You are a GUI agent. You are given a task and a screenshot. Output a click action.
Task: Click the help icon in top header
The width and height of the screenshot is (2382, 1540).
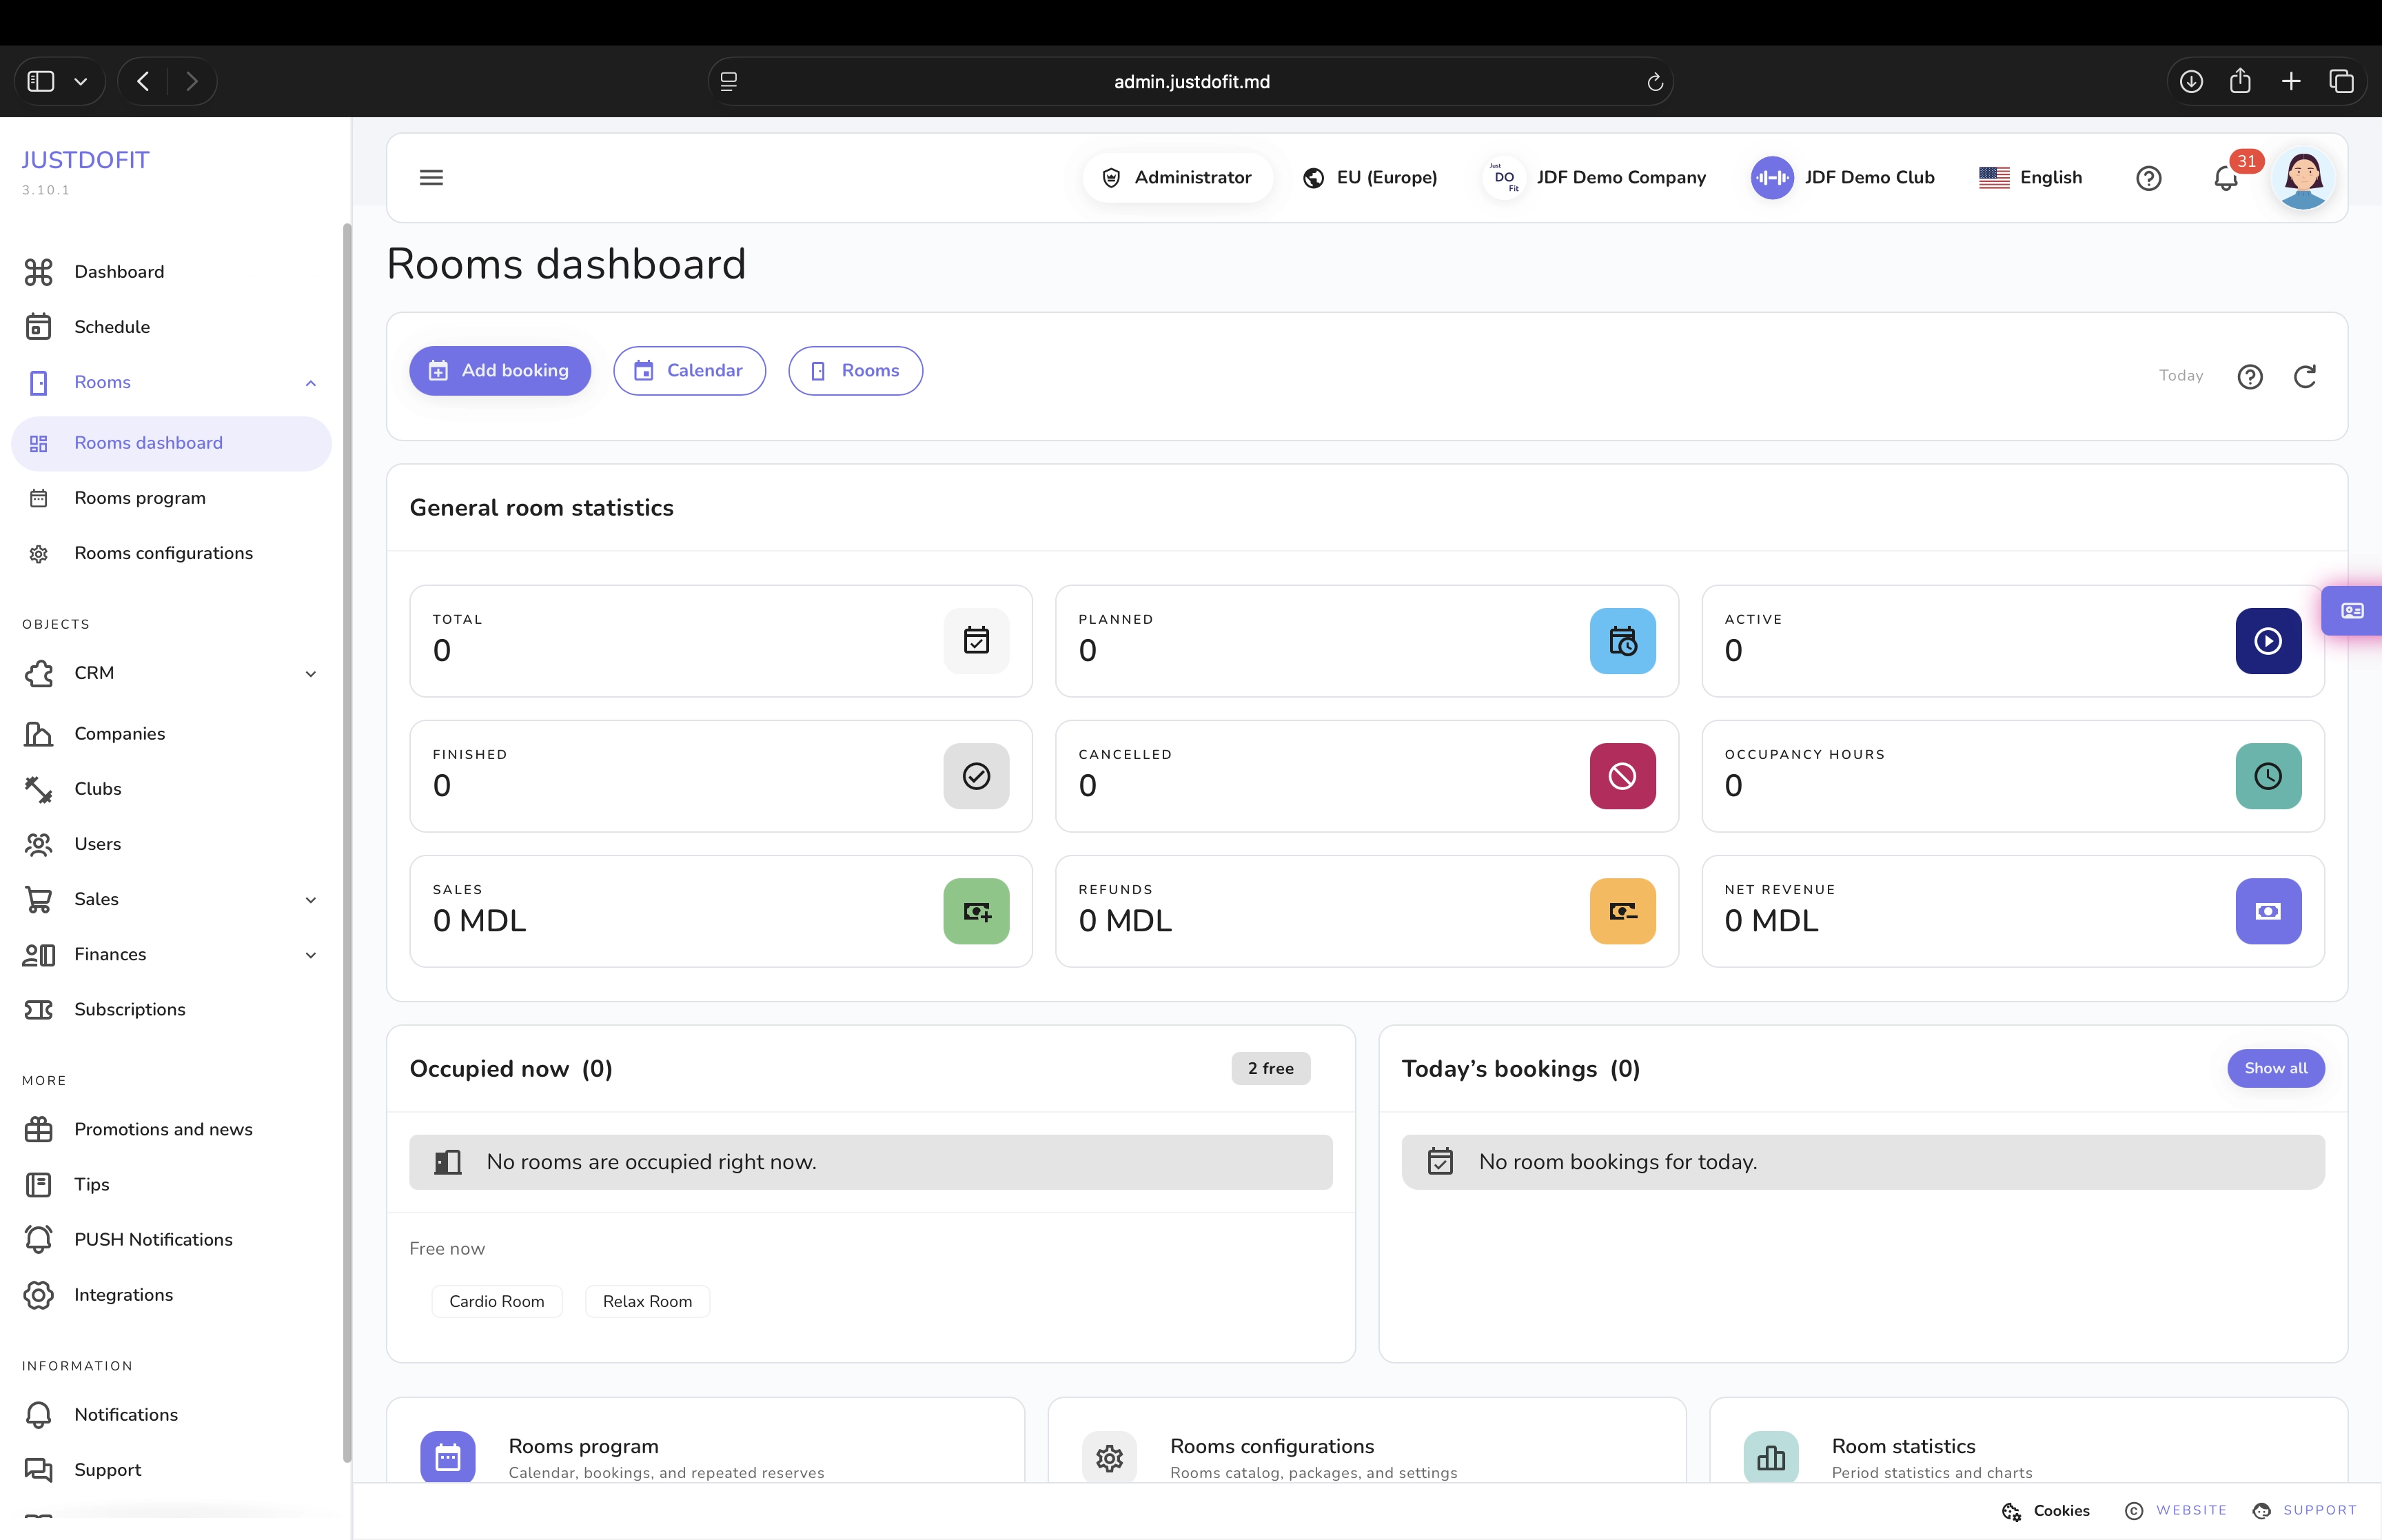tap(2148, 178)
